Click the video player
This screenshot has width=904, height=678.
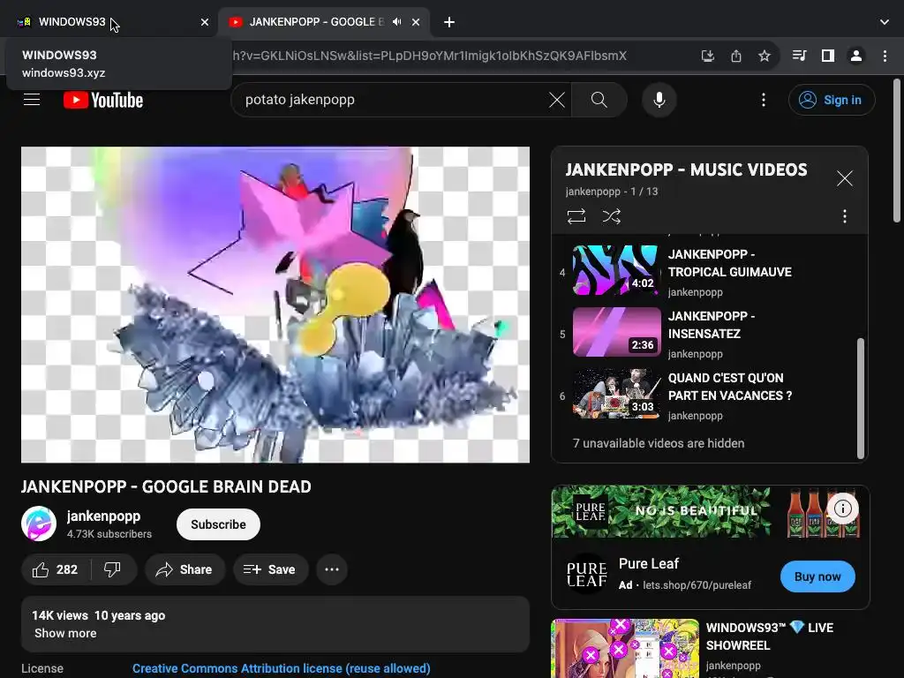[x=275, y=305]
